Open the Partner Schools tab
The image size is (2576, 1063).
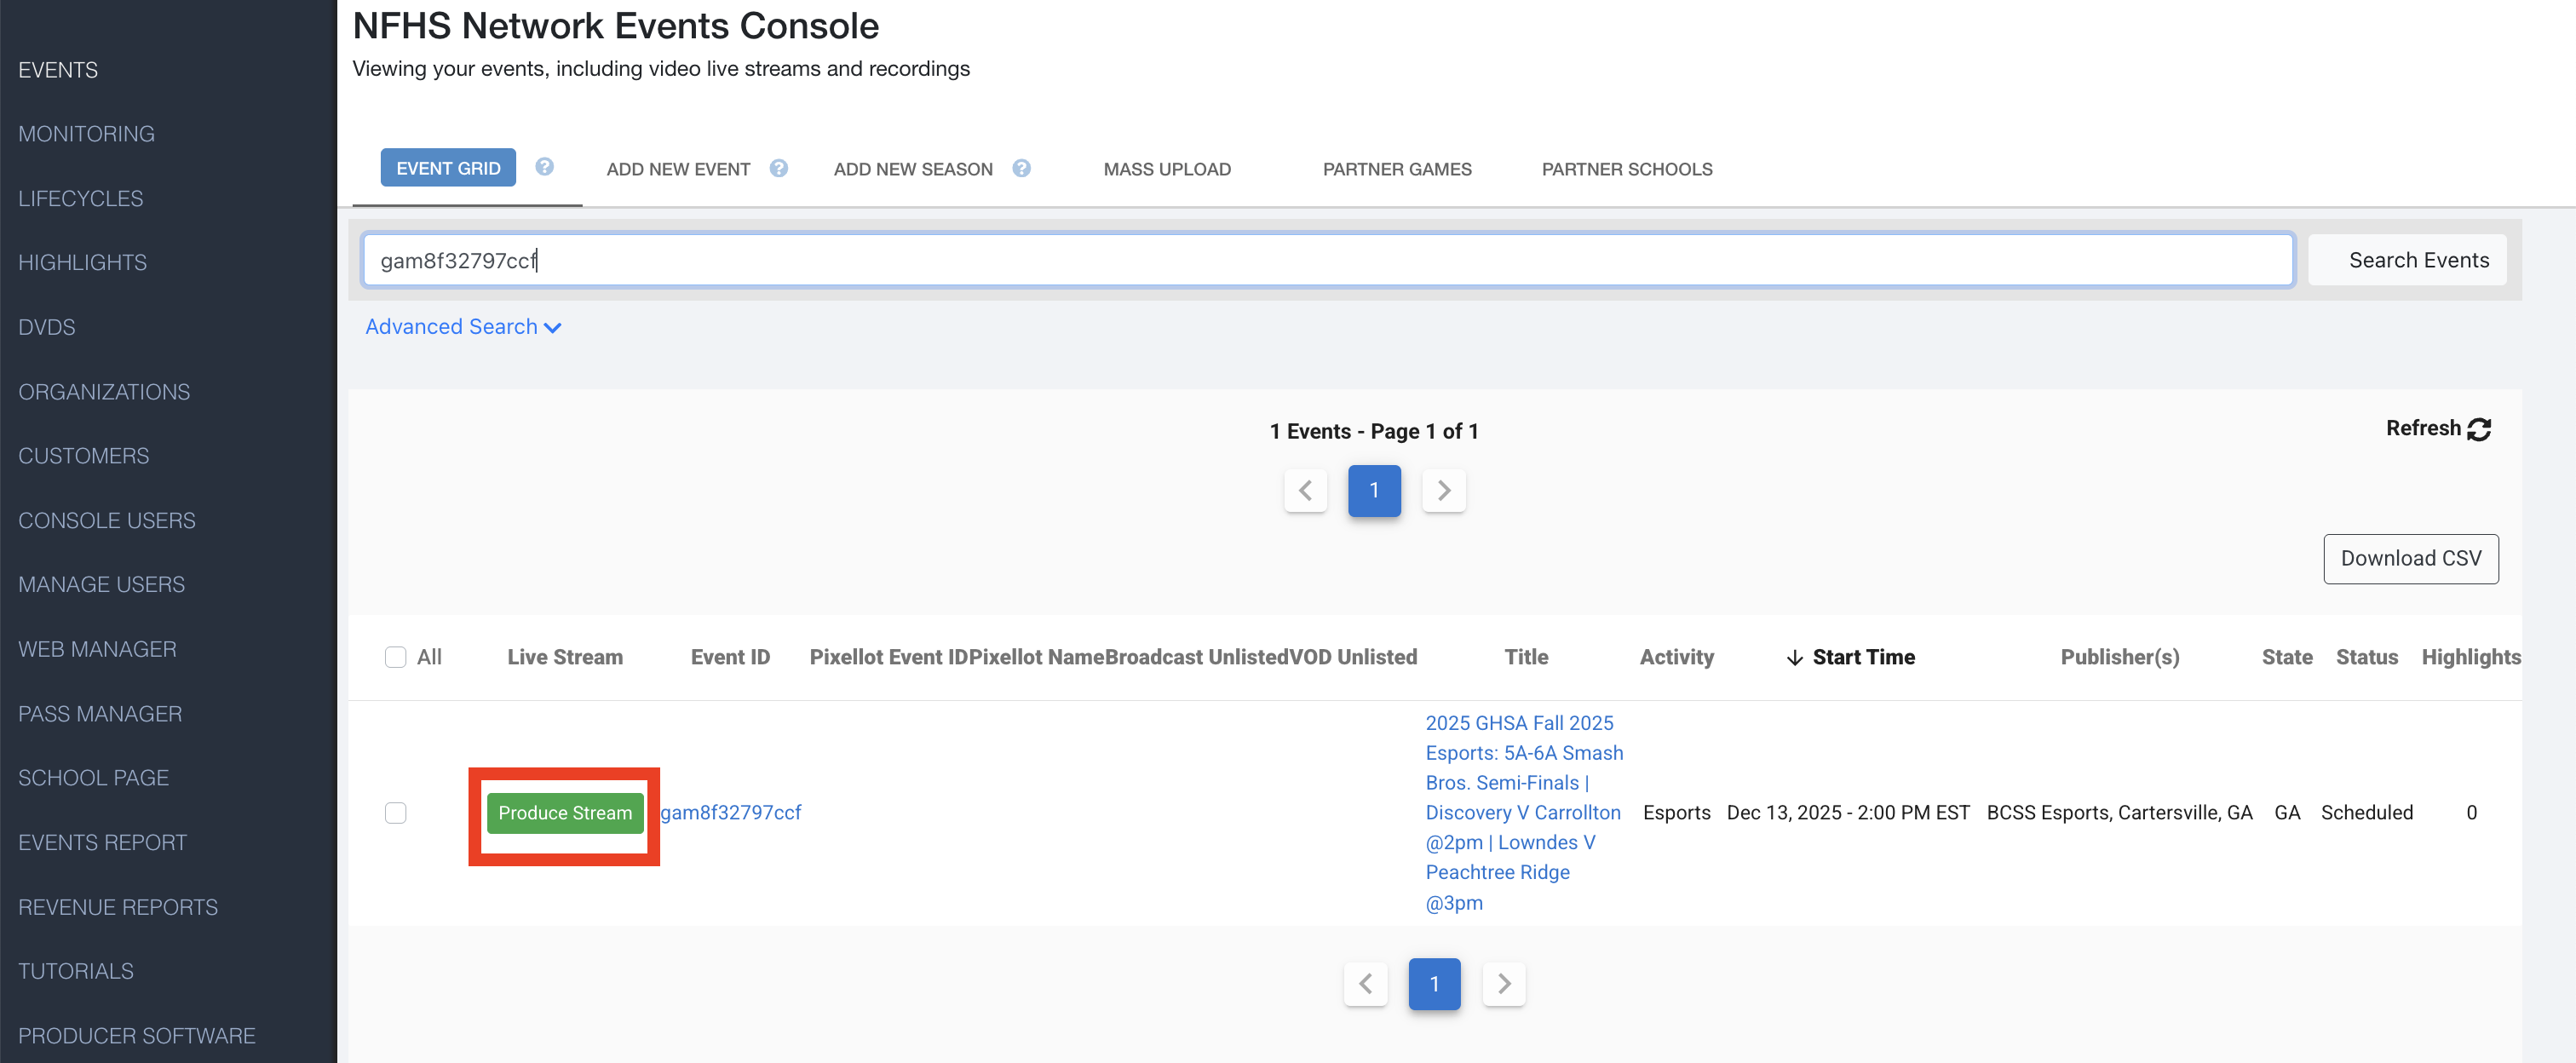pos(1627,169)
